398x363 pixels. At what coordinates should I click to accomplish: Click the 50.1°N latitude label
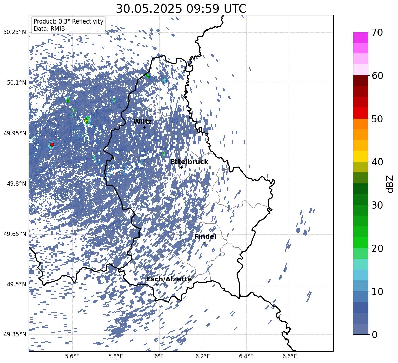tap(16, 83)
